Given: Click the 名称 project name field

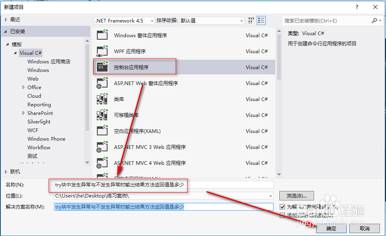Looking at the screenshot, I should point(164,185).
